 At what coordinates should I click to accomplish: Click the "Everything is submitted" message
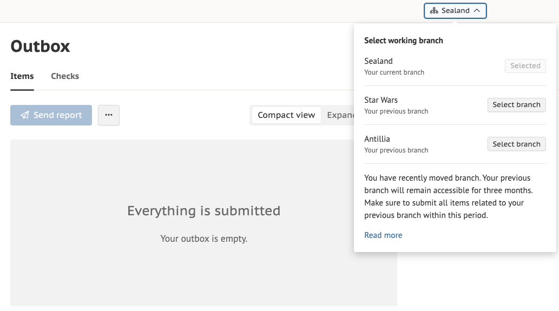(203, 210)
